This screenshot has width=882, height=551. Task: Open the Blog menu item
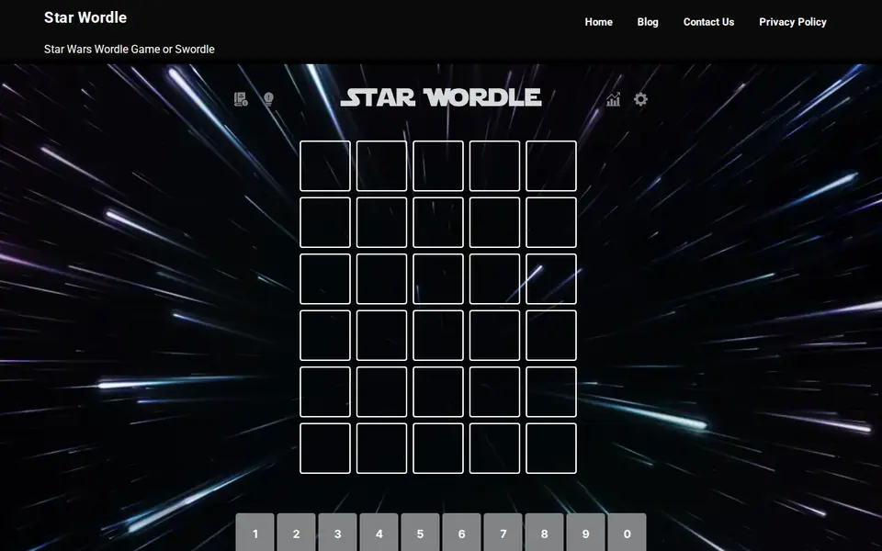click(648, 22)
